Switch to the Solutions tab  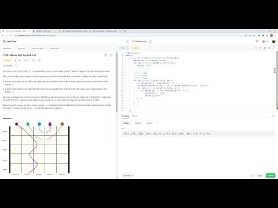38,49
